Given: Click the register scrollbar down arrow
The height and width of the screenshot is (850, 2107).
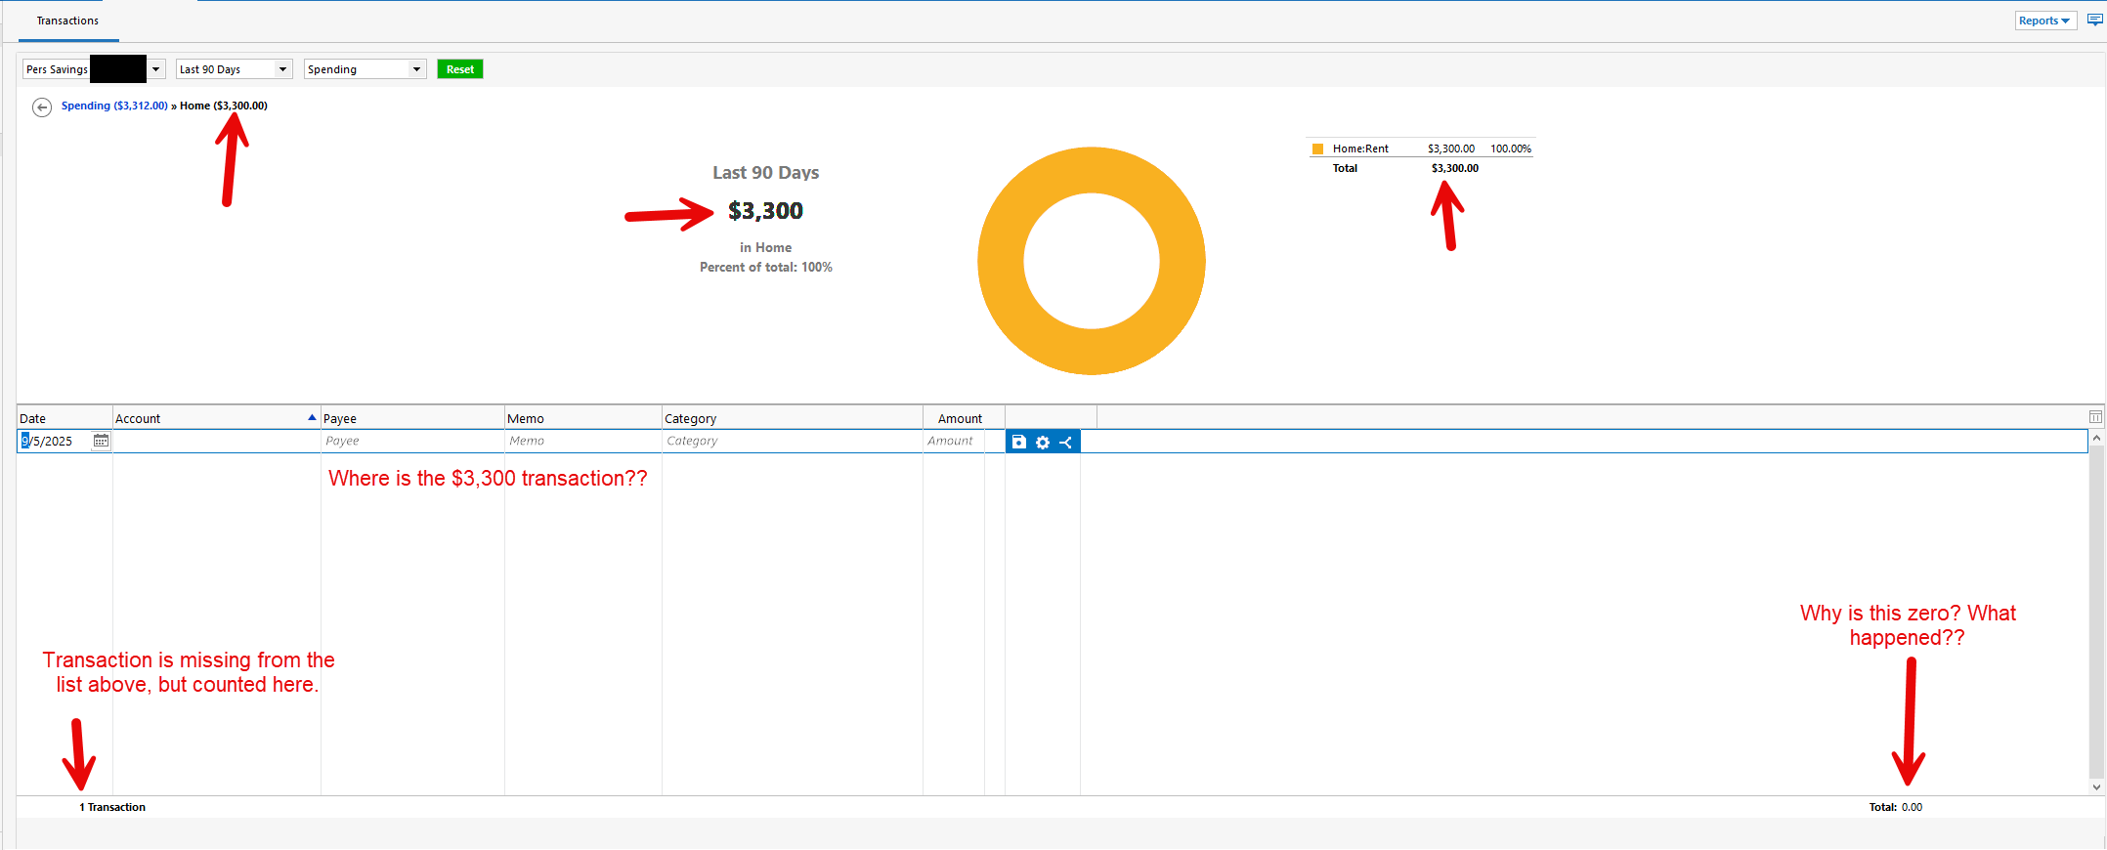Looking at the screenshot, I should 2096,786.
